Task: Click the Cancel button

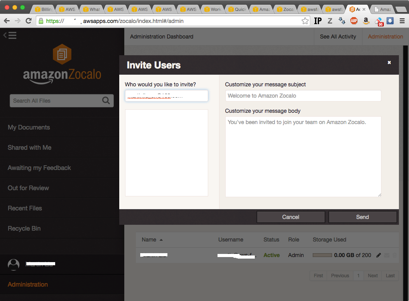Action: 291,217
